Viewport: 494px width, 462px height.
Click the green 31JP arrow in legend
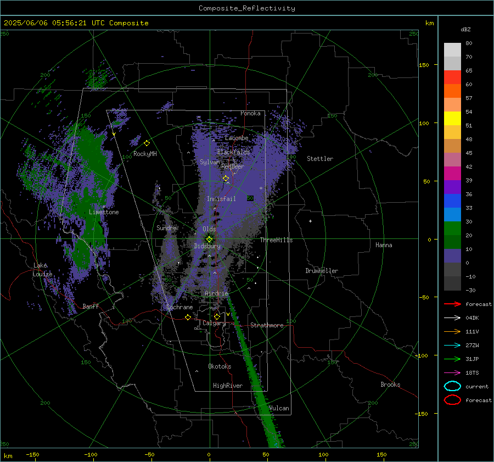pyautogui.click(x=452, y=359)
